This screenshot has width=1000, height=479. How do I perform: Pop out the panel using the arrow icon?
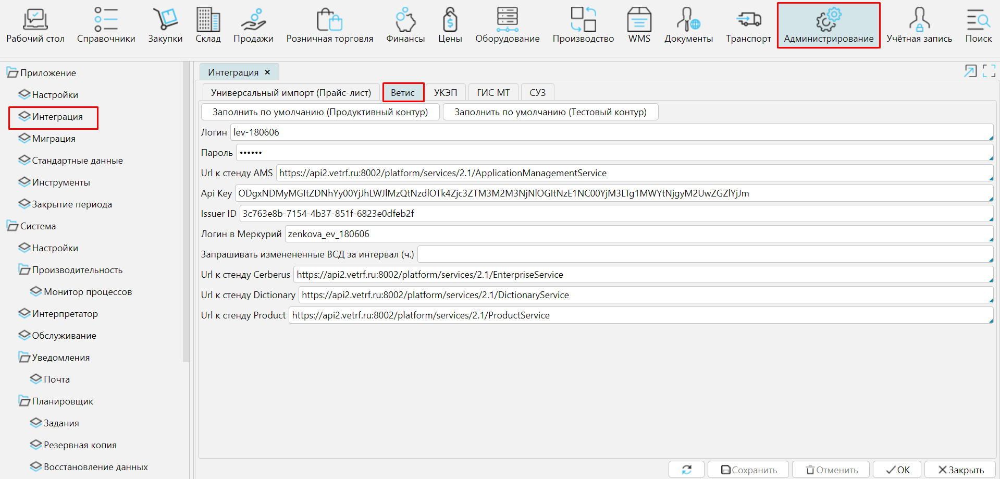(x=970, y=71)
